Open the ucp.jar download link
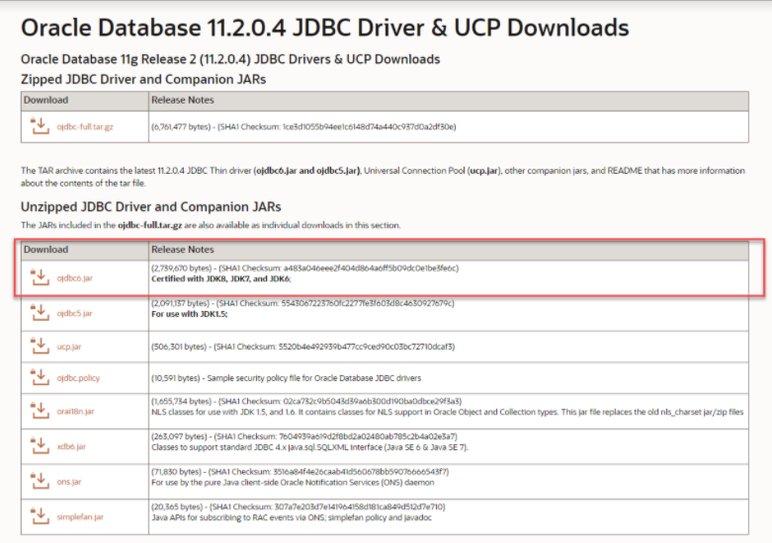 pos(69,347)
